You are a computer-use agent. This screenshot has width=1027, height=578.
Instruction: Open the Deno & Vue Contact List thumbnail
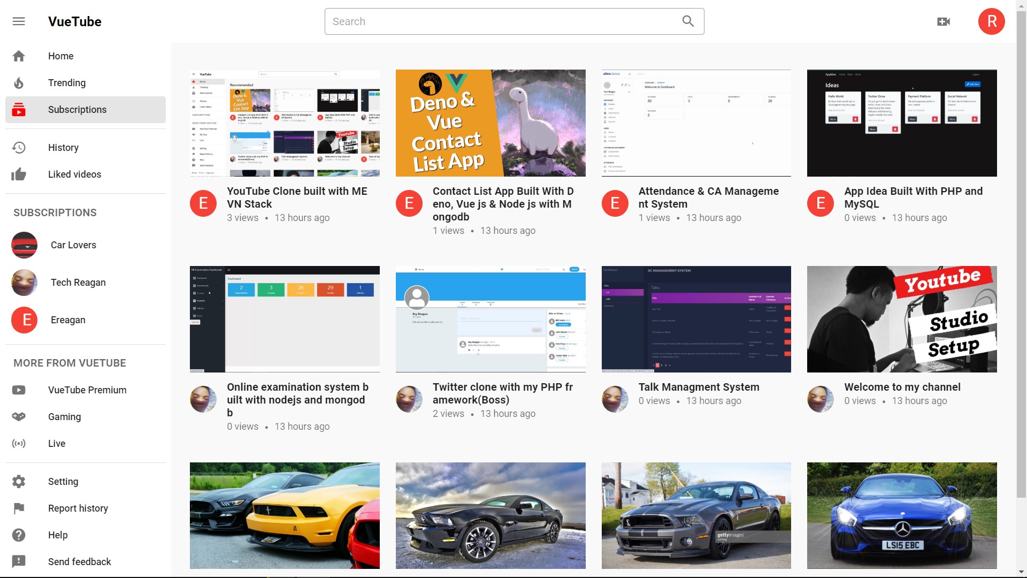point(490,123)
